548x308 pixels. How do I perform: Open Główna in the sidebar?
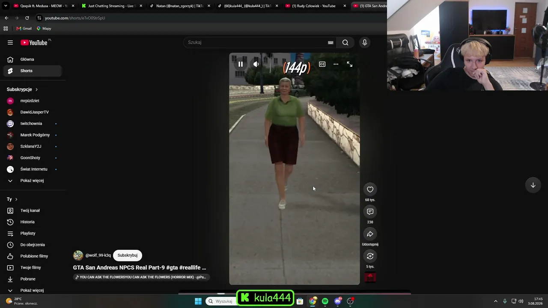pos(33,59)
